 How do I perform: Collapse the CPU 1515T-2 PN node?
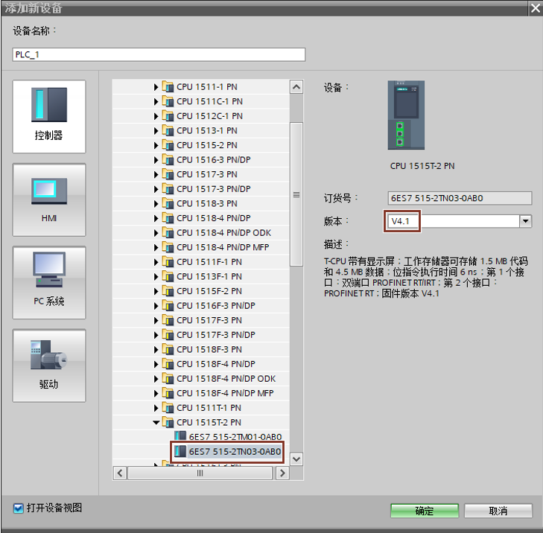coord(156,422)
